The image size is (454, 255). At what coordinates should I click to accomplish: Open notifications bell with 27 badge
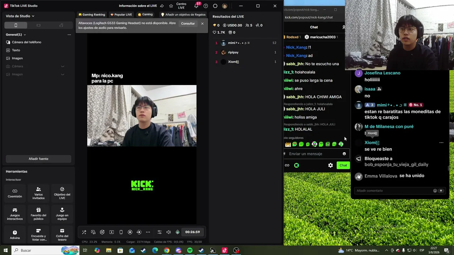(x=197, y=6)
